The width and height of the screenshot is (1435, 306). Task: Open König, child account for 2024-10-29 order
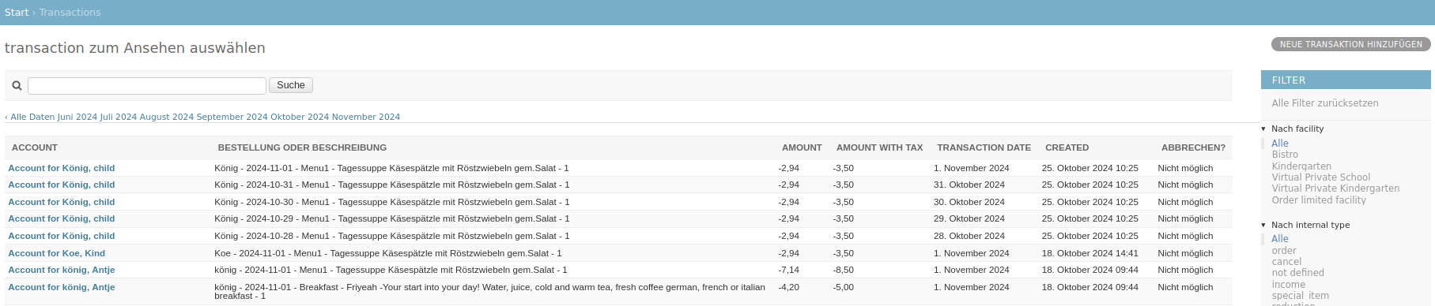click(62, 218)
